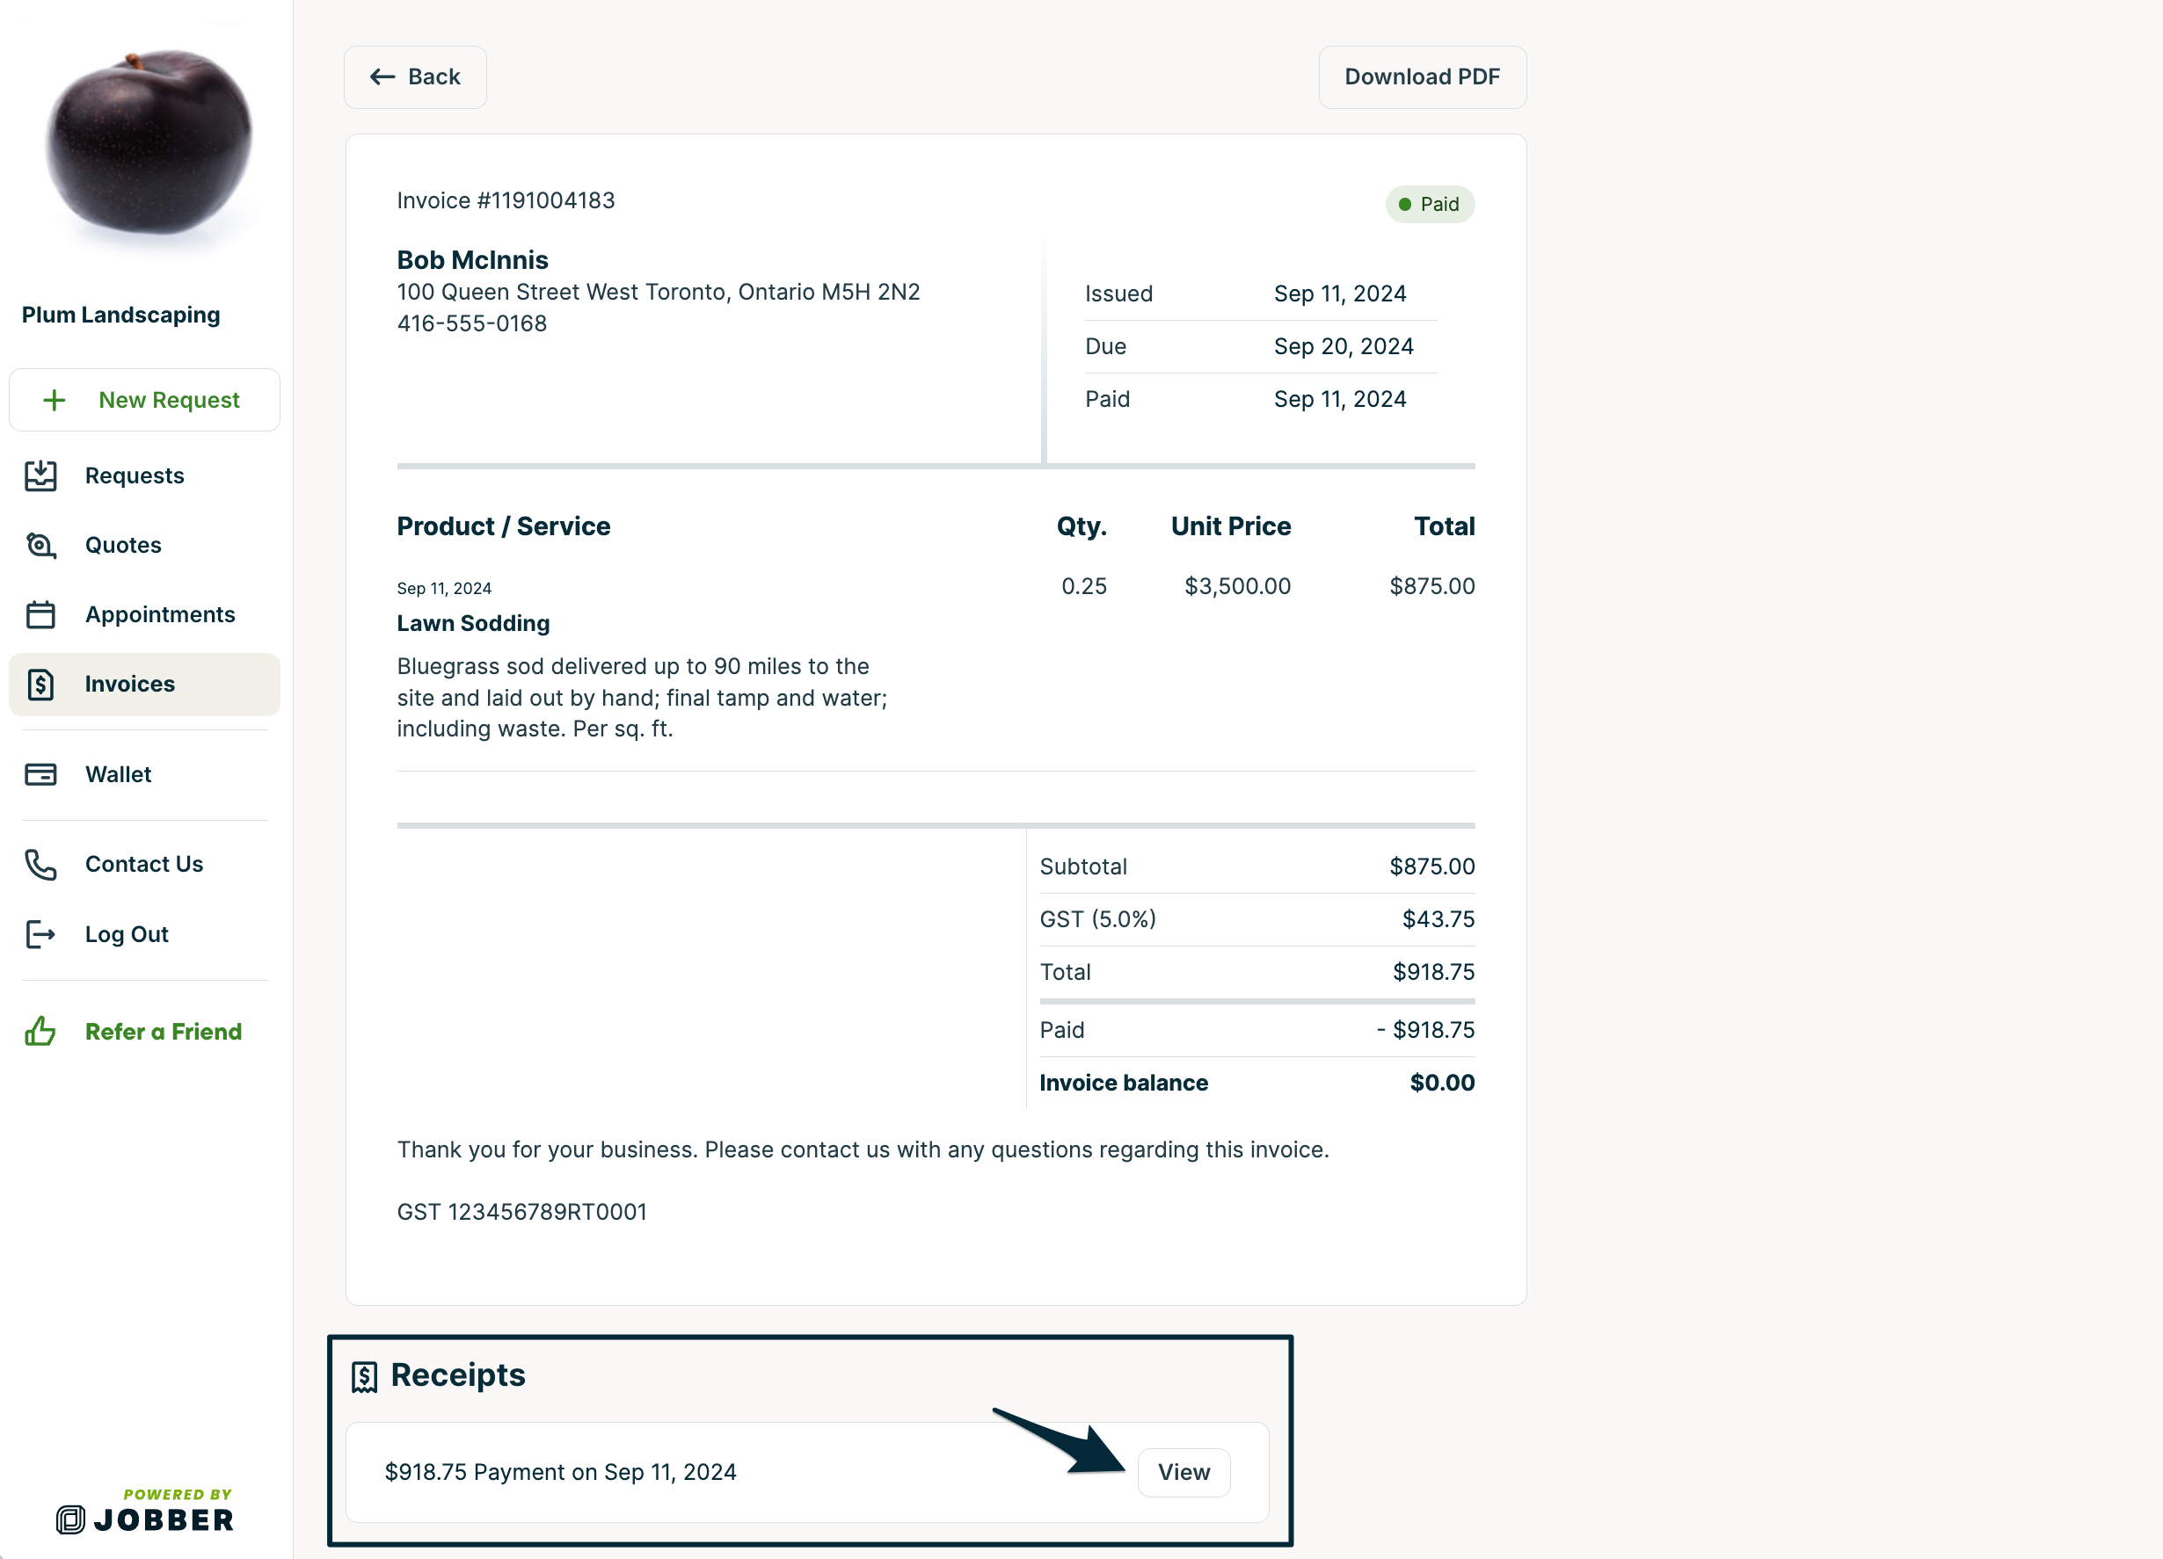Click the plus icon on New Request
The image size is (2163, 1559).
click(55, 399)
